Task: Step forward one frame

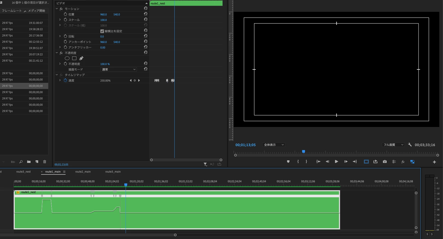Action: point(346,162)
